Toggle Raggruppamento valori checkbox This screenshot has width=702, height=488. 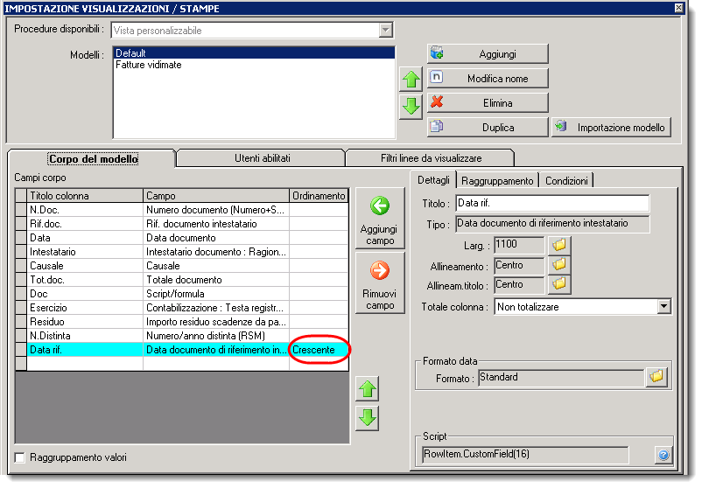click(20, 457)
